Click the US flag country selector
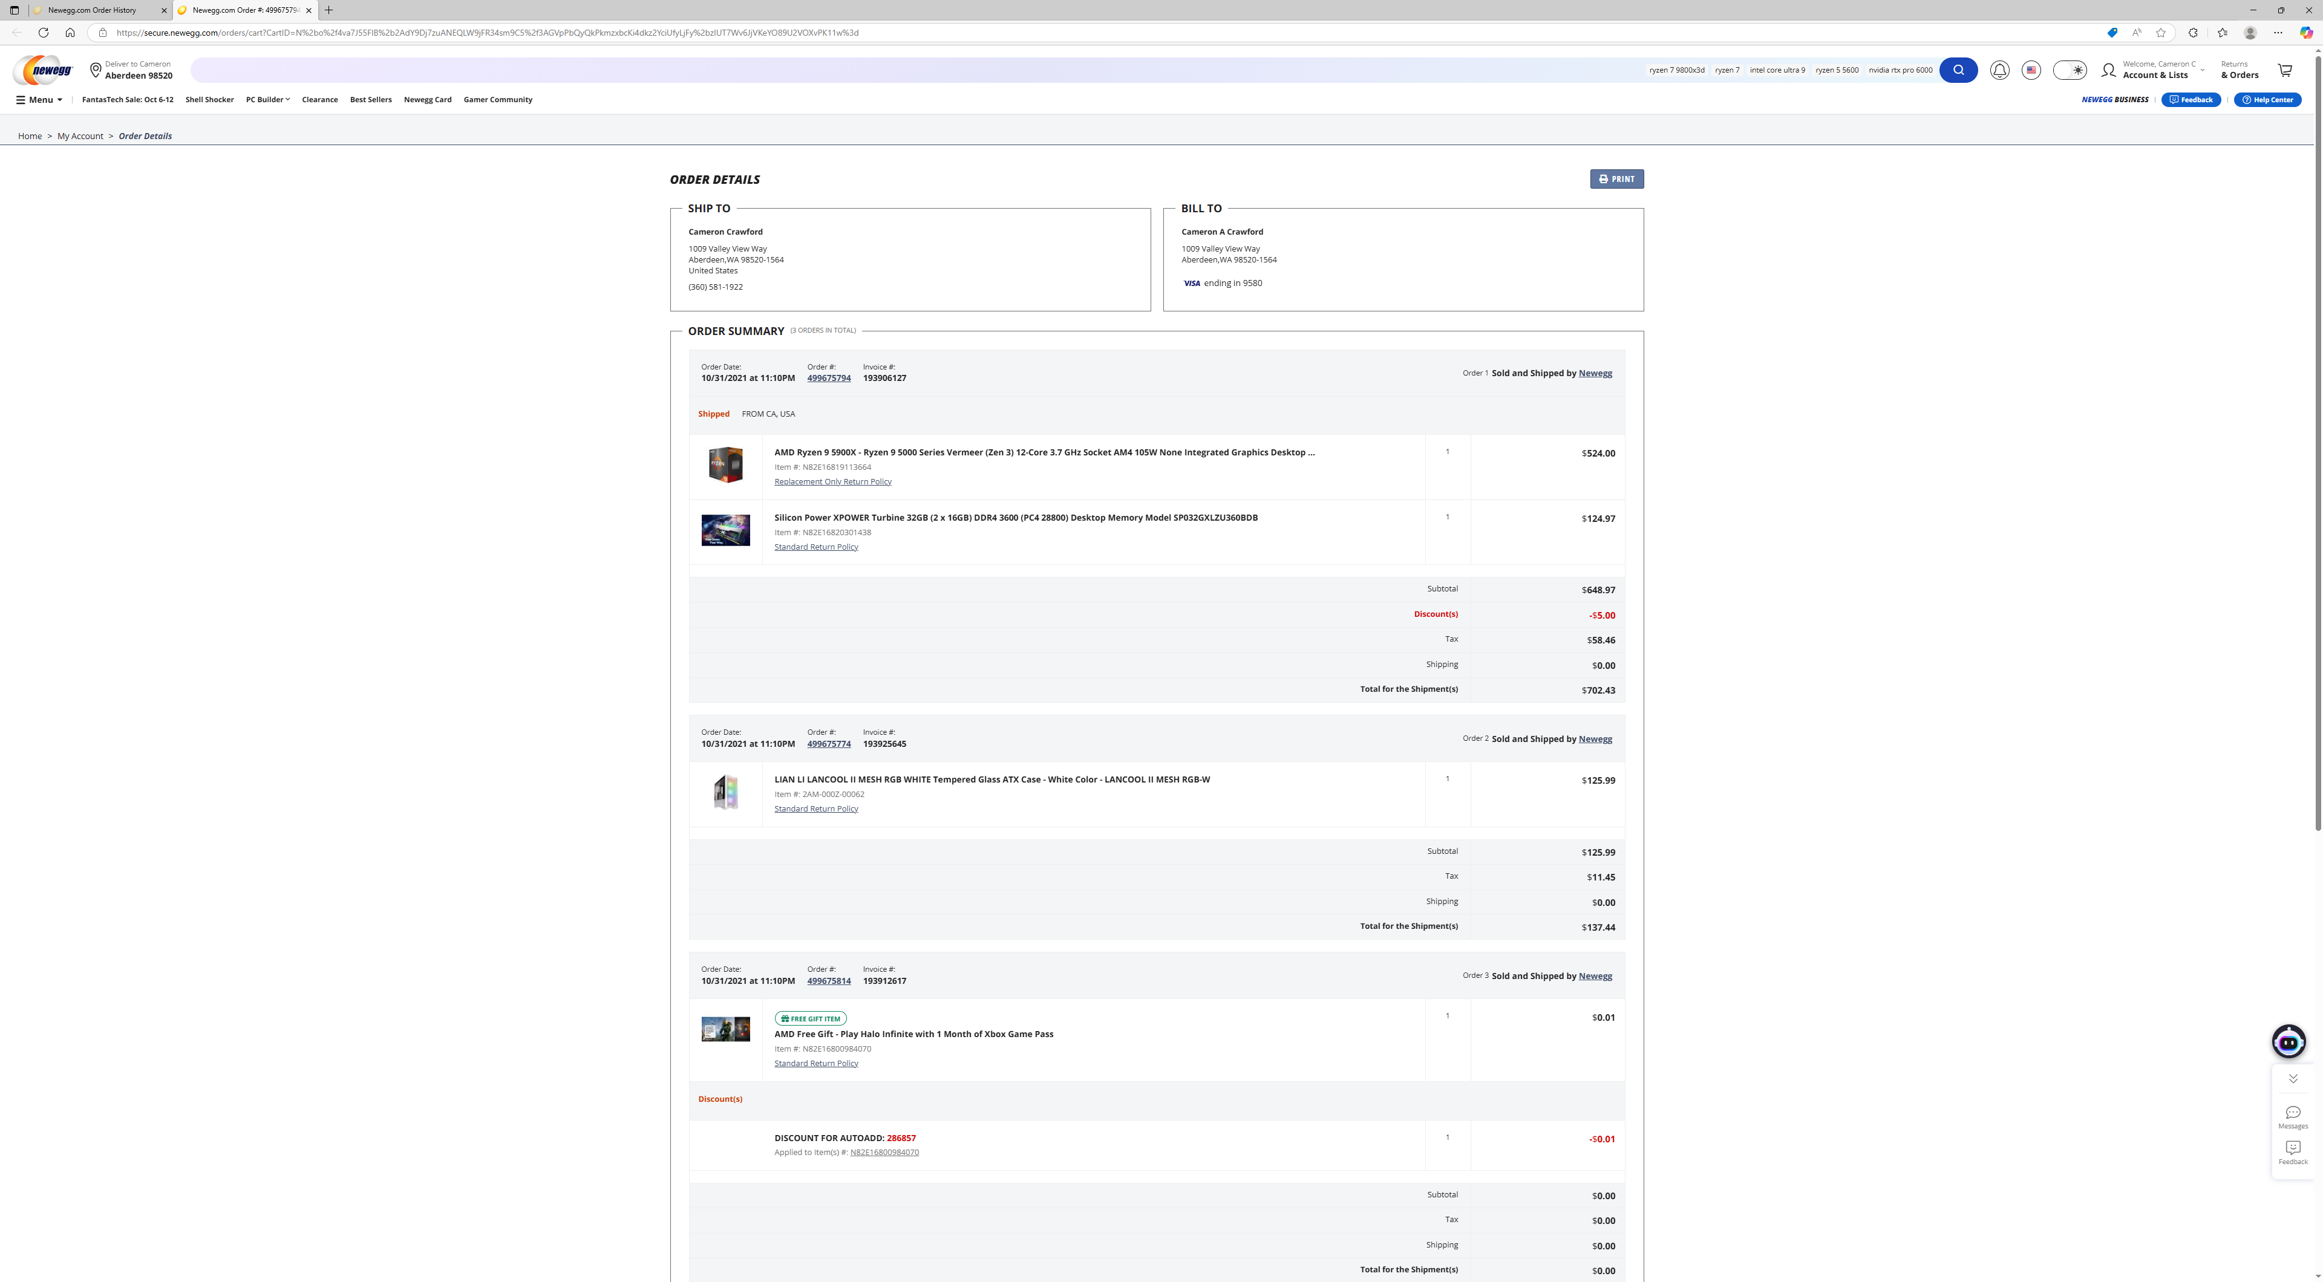 tap(2031, 70)
